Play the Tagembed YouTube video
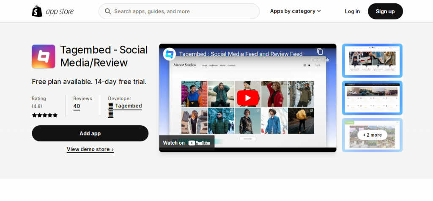The image size is (433, 201). 248,98
